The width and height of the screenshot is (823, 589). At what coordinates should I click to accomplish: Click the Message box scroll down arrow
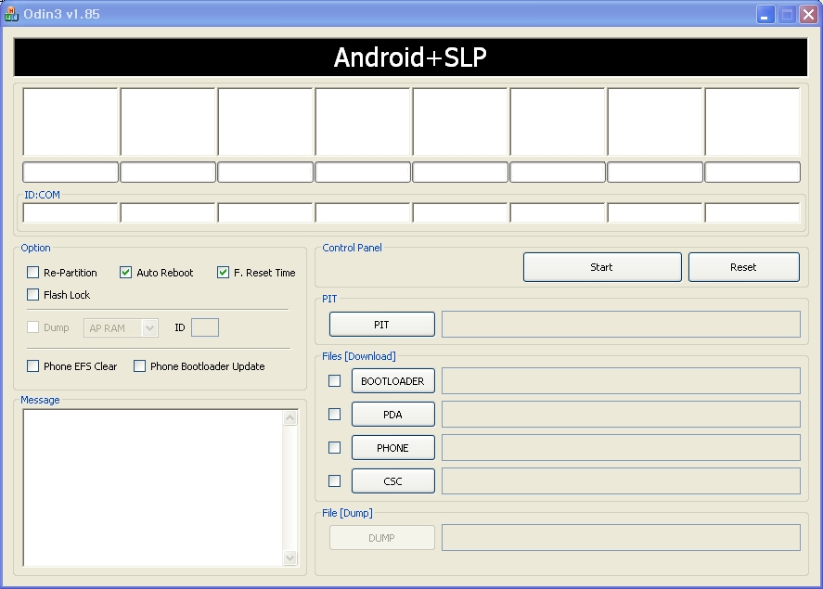(290, 557)
